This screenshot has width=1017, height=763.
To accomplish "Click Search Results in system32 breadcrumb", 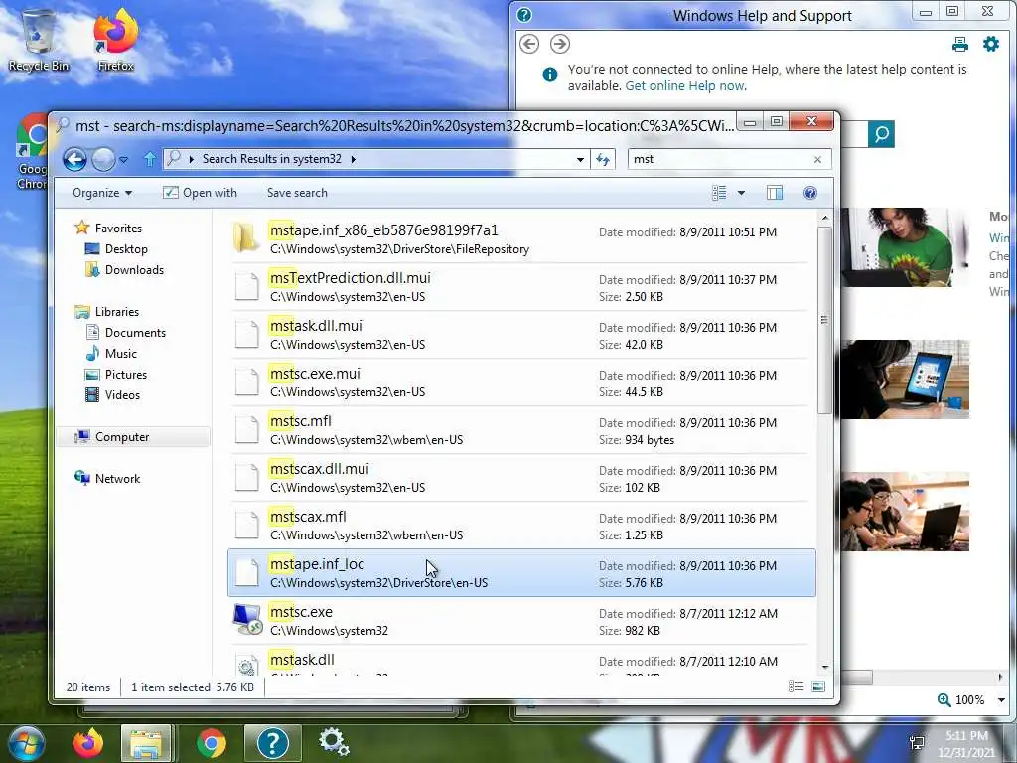I will point(271,159).
